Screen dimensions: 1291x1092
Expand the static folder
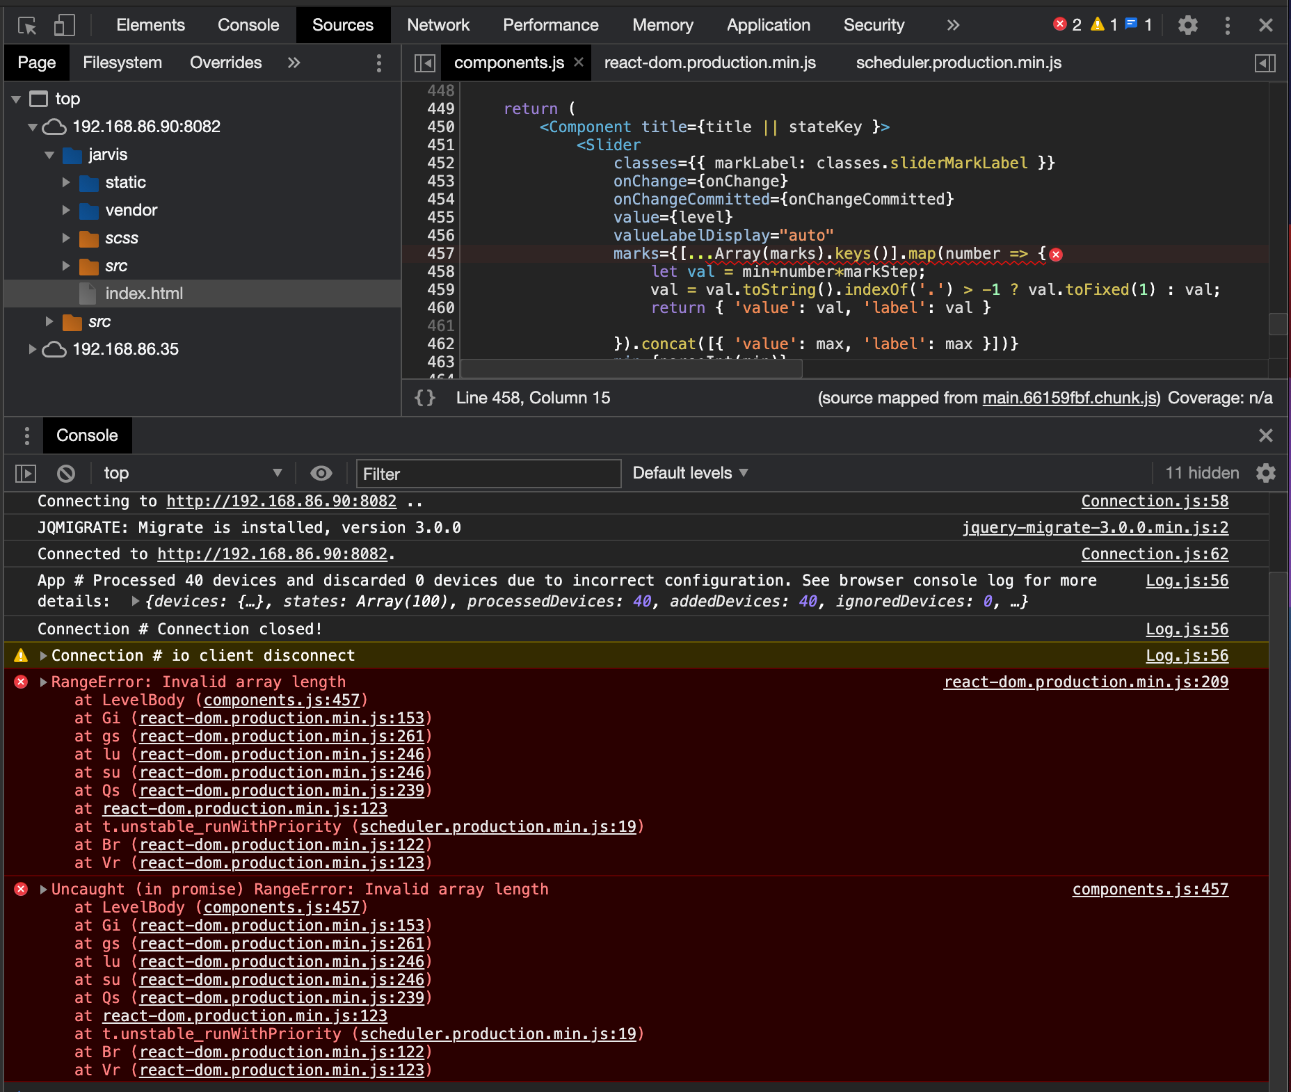coord(66,182)
